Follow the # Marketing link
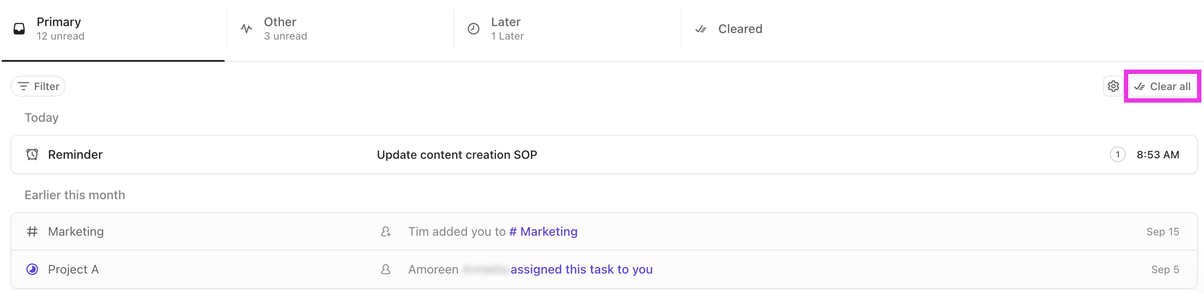The height and width of the screenshot is (294, 1204). point(543,231)
